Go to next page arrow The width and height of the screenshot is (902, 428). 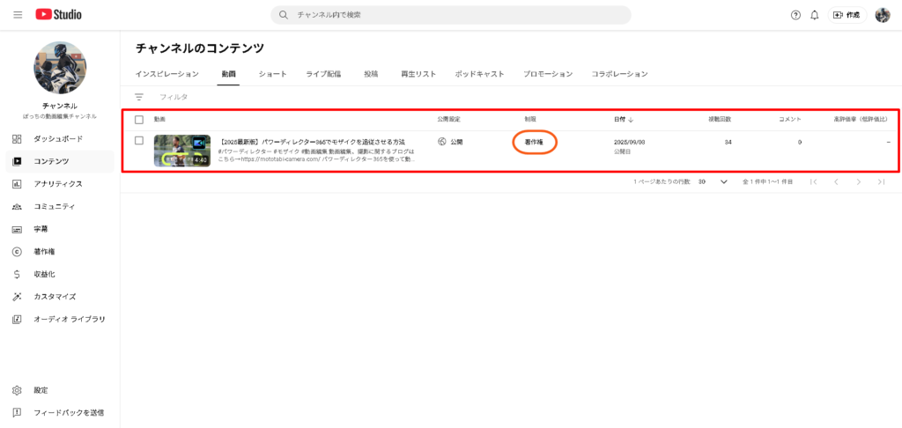click(859, 181)
